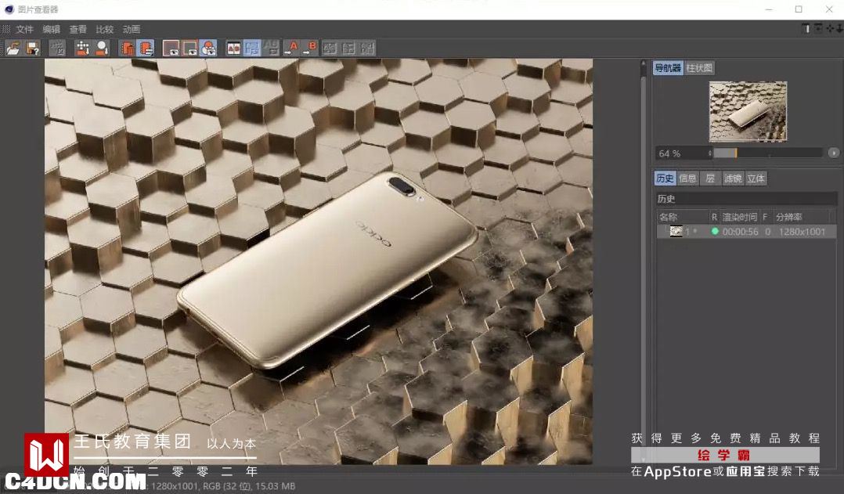Screen dimensions: 844x494
Task: Click the rendered phone image in viewer
Action: [x=318, y=261]
